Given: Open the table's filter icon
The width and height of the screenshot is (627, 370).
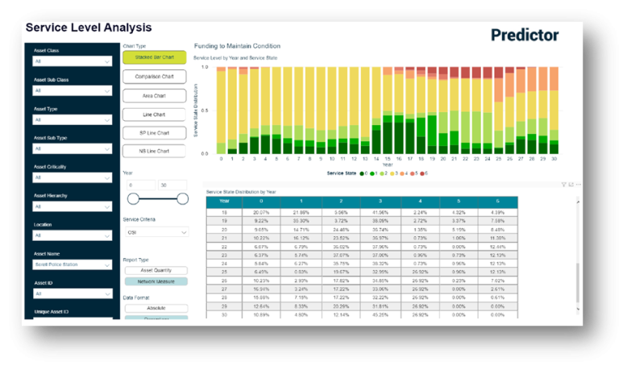Looking at the screenshot, I should point(564,185).
